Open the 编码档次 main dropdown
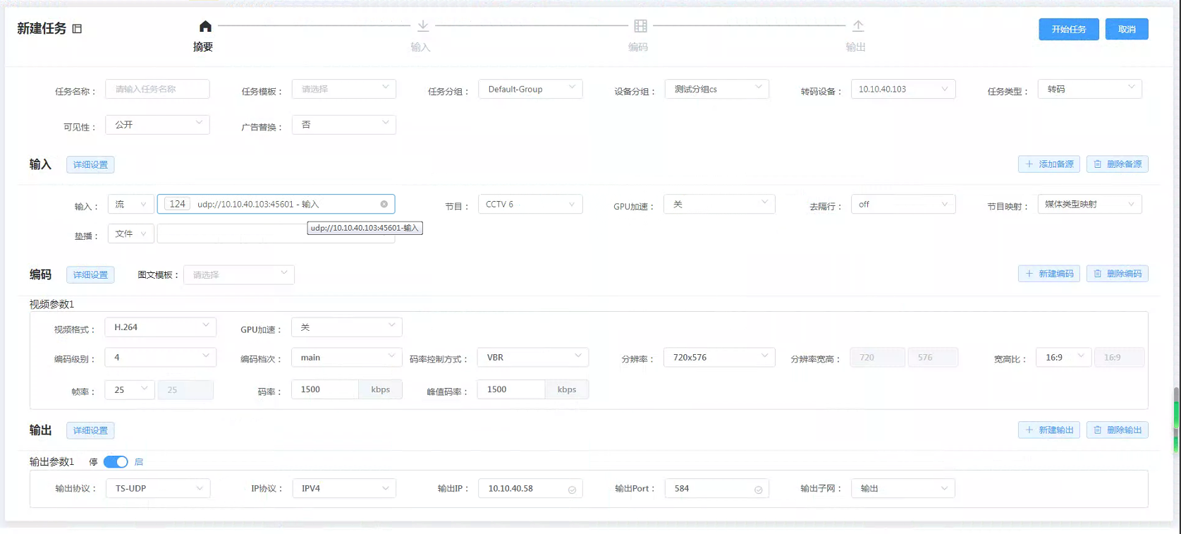The width and height of the screenshot is (1181, 534). [x=347, y=358]
